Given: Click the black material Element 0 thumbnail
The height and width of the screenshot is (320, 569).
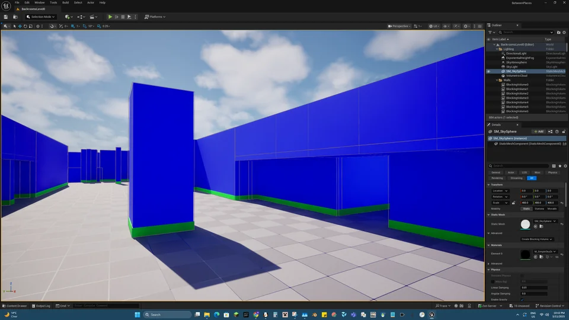Looking at the screenshot, I should (x=525, y=254).
